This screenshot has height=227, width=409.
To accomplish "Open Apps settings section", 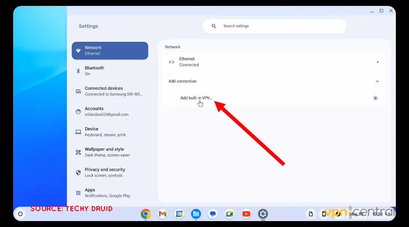I will pyautogui.click(x=110, y=193).
